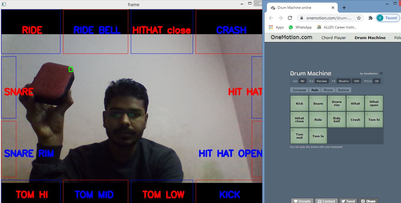Hit the Snare pad
401x203 pixels.
tap(318, 103)
